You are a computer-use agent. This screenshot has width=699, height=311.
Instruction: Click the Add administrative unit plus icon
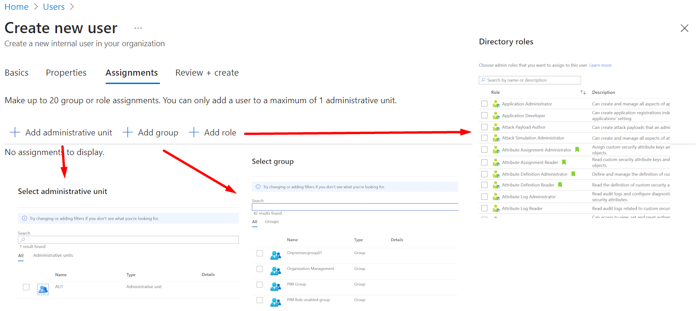pyautogui.click(x=15, y=133)
